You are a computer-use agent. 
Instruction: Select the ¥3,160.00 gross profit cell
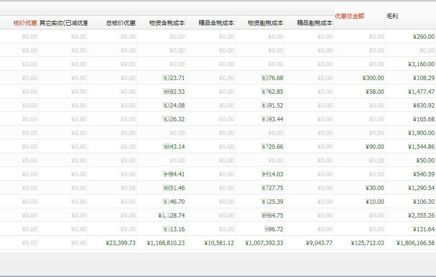tap(421, 64)
